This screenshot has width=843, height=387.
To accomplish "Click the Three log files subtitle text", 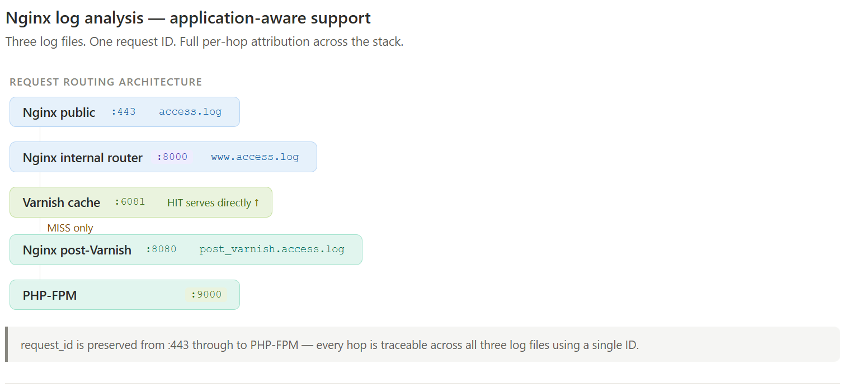I will 204,42.
